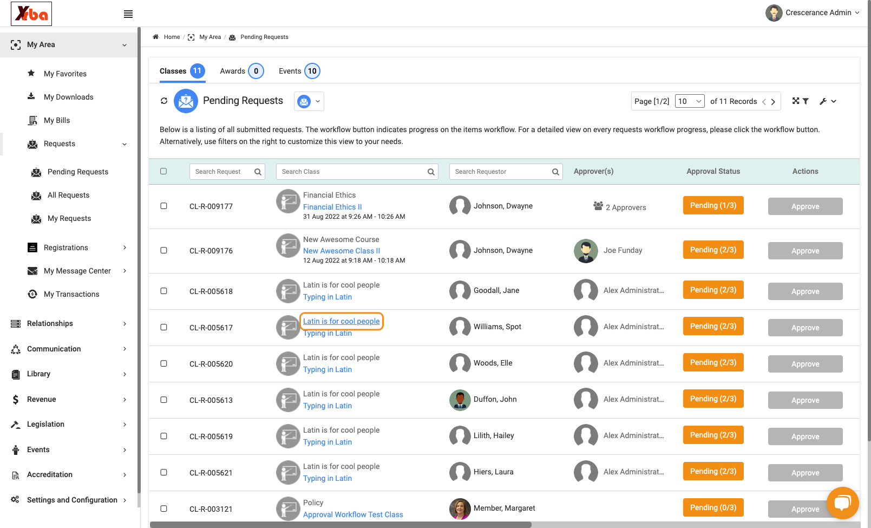Go to previous page arrow
The height and width of the screenshot is (528, 871).
click(x=764, y=102)
